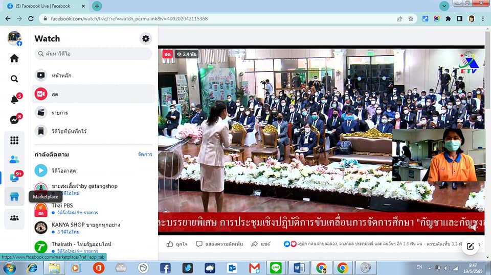
Task: Open Facebook notifications bell
Action: click(14, 99)
